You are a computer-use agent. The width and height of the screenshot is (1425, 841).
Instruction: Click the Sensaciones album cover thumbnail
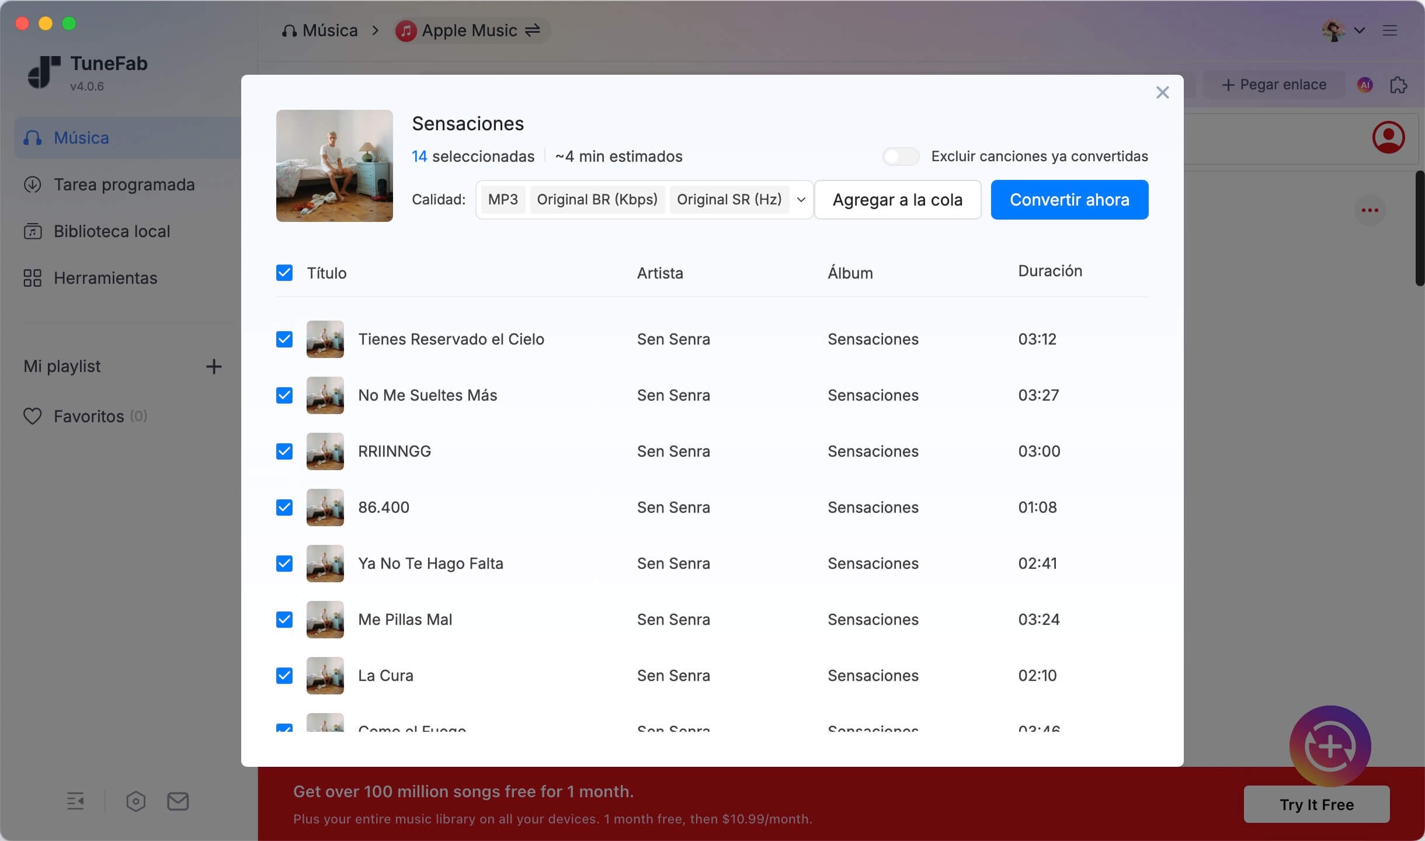334,166
